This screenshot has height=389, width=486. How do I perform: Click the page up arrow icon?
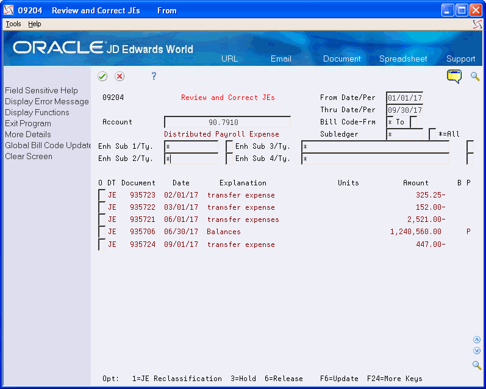coord(477,340)
